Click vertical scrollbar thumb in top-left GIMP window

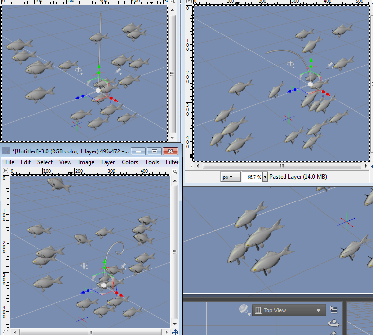click(x=172, y=74)
